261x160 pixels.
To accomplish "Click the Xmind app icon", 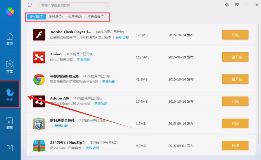I will click(39, 57).
